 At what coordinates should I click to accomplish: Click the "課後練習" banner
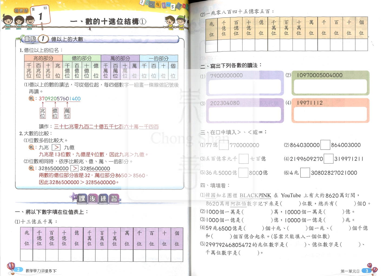(x=98, y=199)
